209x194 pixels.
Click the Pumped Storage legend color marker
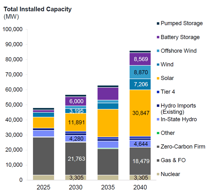click(158, 23)
